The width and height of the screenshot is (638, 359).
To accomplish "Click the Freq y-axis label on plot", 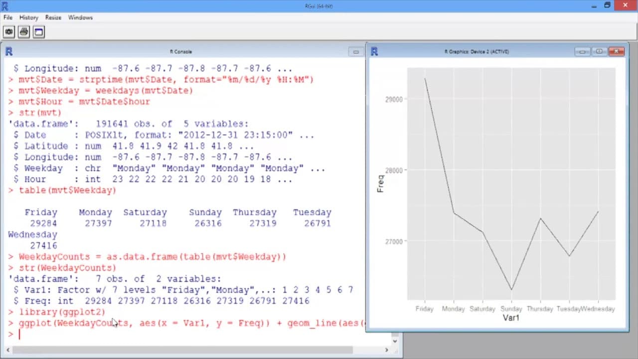I will (381, 183).
